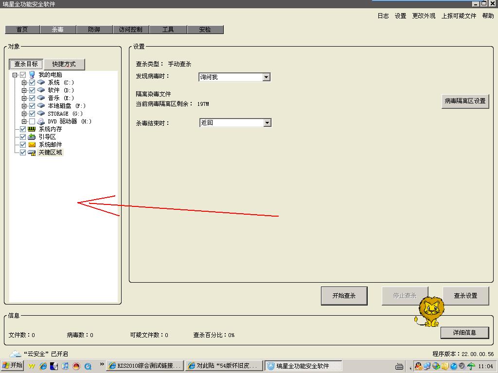Click the drive icon for 软件 (D:)
Image resolution: width=498 pixels, height=373 pixels.
point(41,90)
